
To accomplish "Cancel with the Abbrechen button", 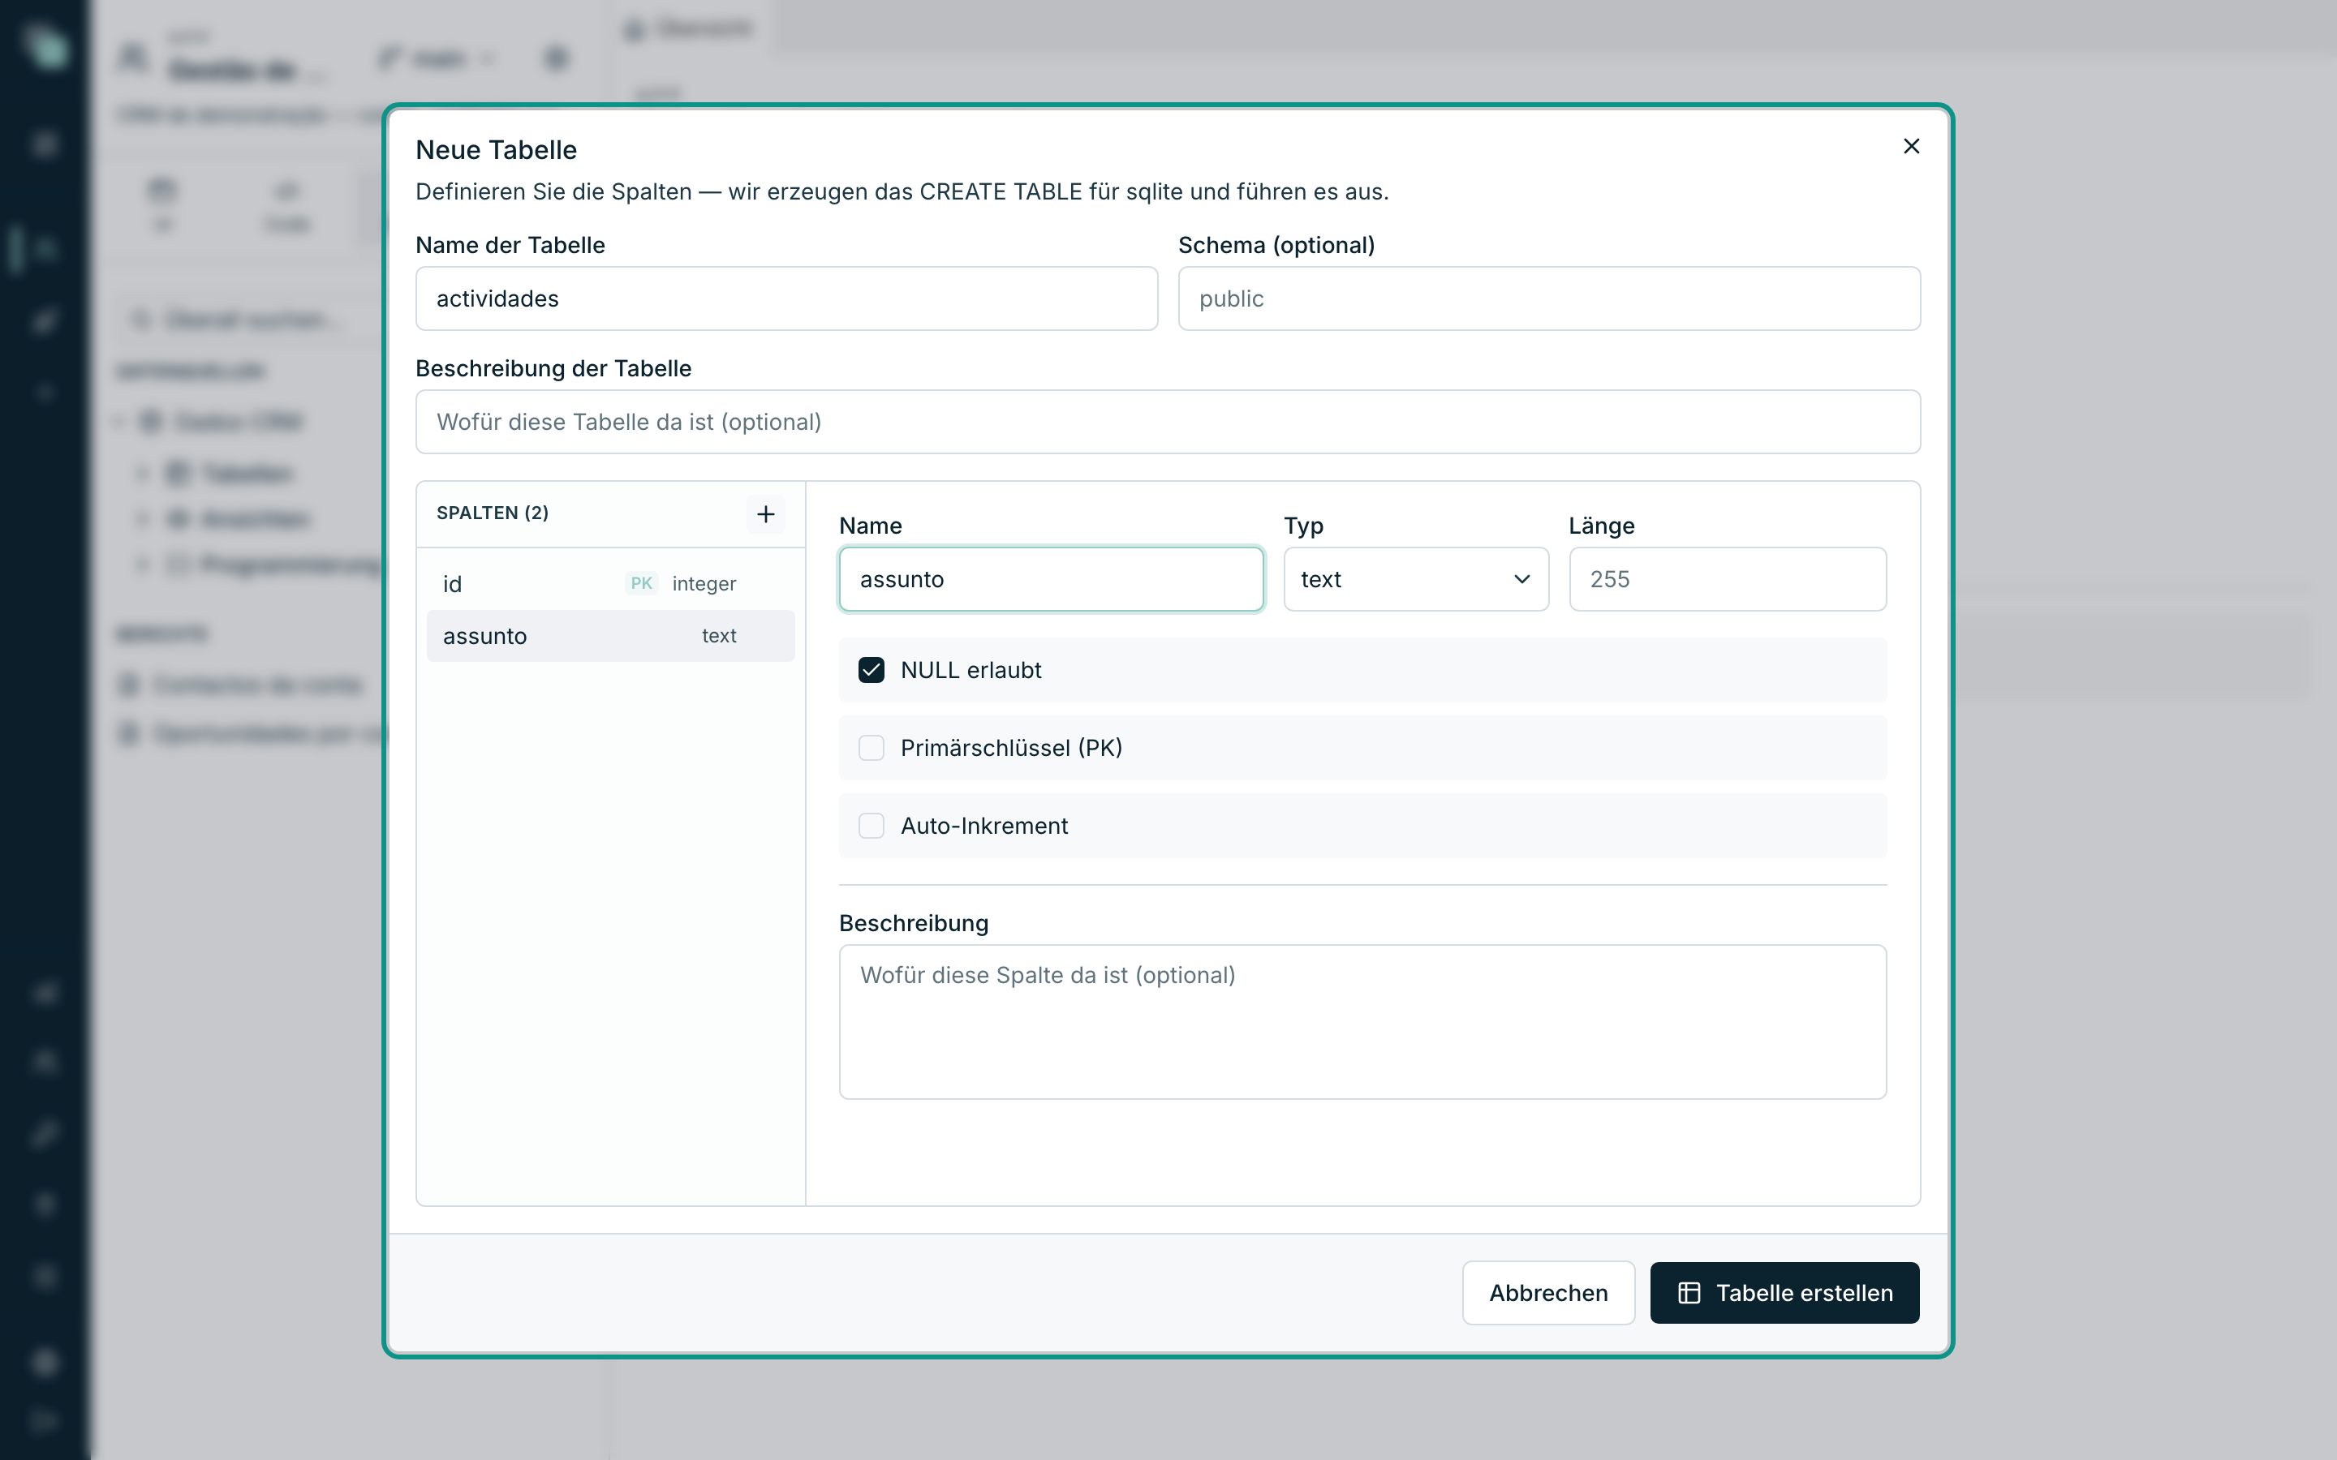I will coord(1548,1293).
